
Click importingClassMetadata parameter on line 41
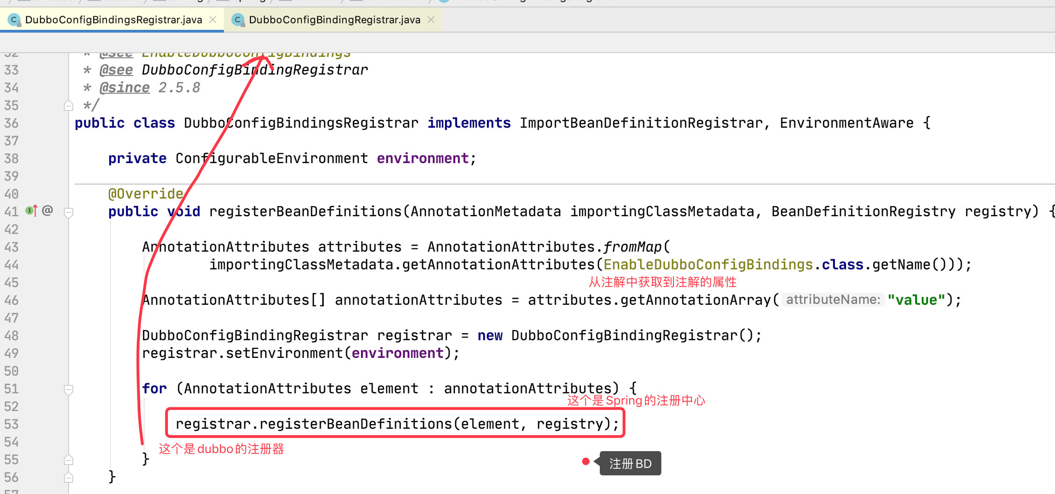click(662, 212)
